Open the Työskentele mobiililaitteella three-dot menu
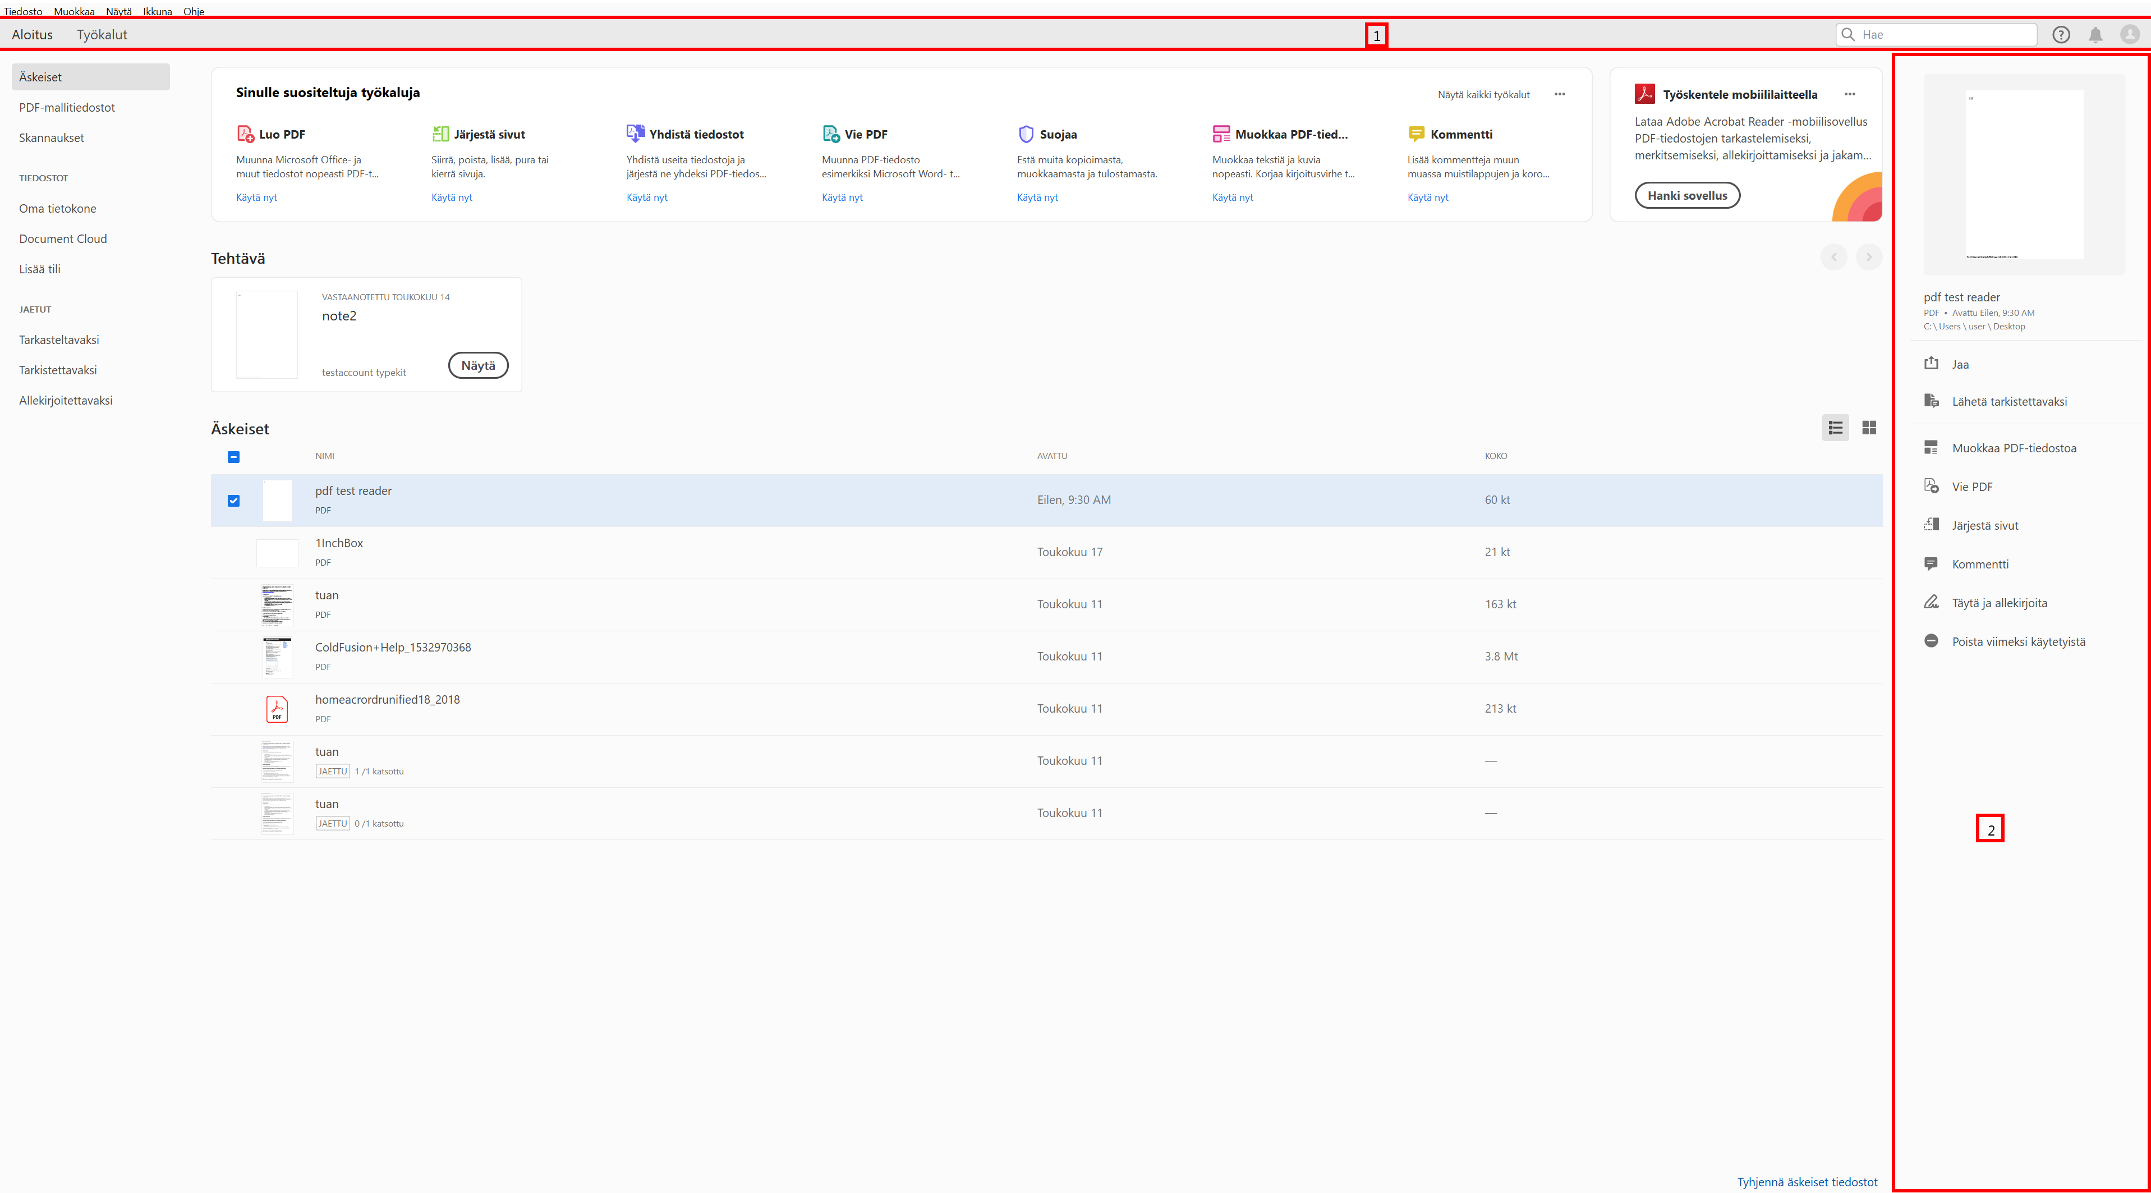 pos(1850,94)
